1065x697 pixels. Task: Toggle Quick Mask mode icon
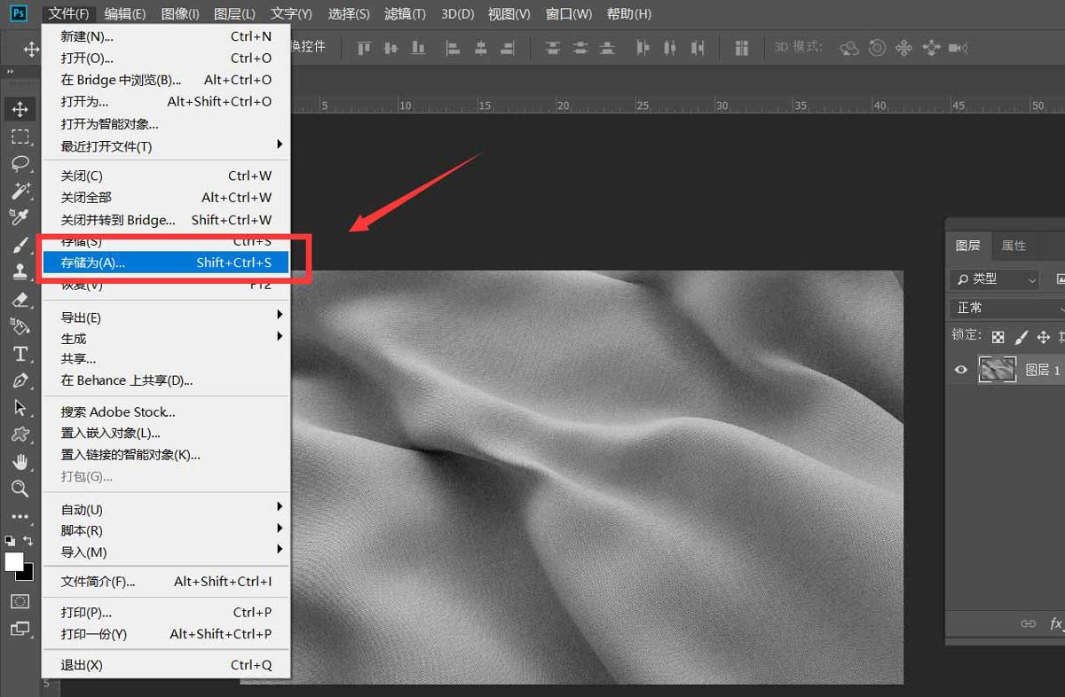20,601
